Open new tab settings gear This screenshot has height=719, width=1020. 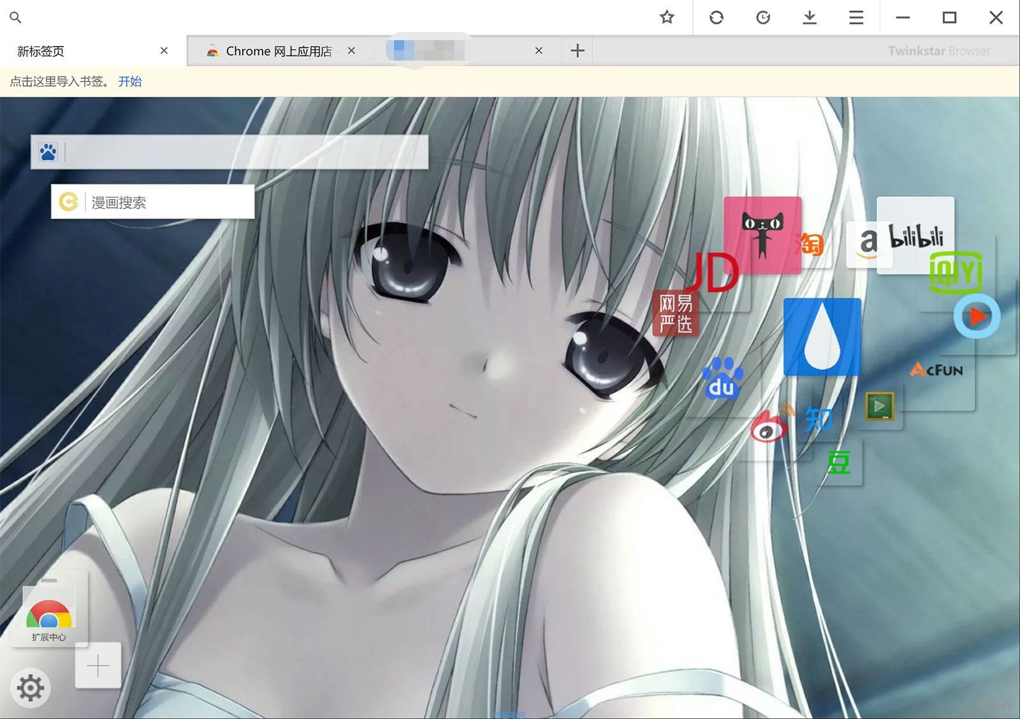[31, 688]
